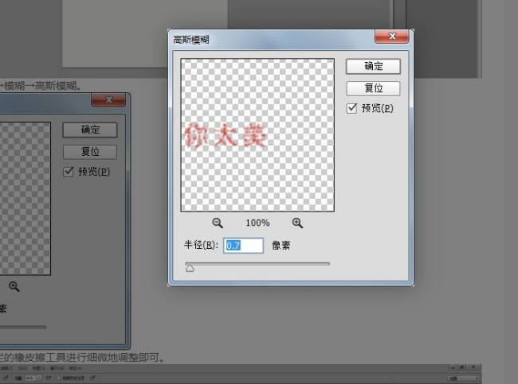
Task: Click the 半径(R) label
Action: click(202, 246)
